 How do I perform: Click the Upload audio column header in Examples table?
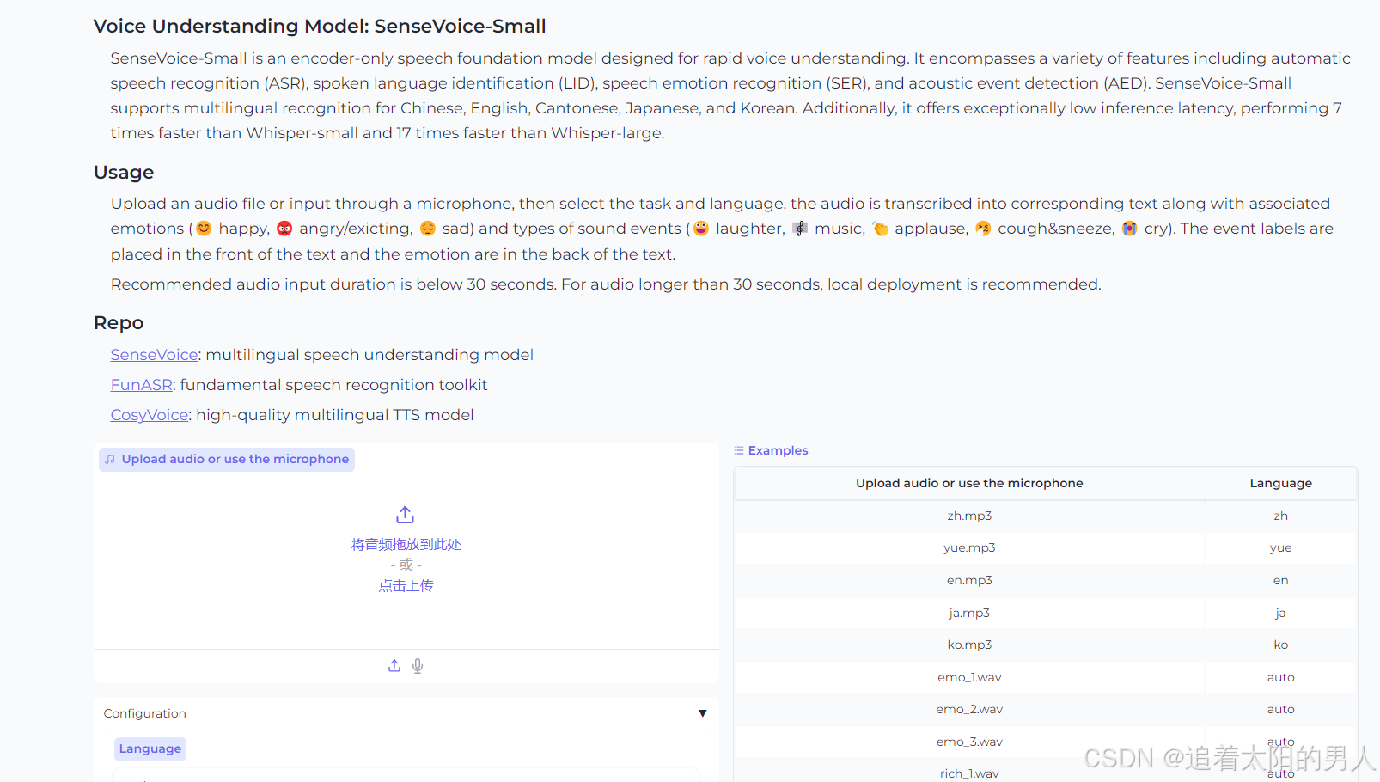969,483
